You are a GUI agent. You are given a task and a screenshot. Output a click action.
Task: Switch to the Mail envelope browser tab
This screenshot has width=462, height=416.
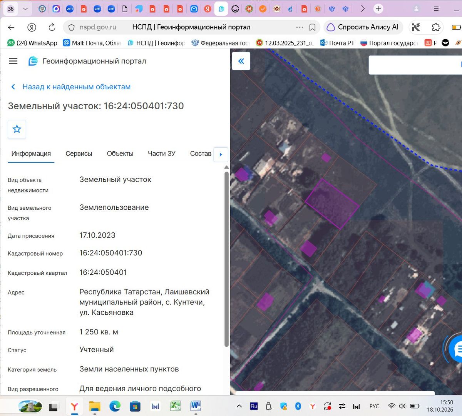pos(194,8)
